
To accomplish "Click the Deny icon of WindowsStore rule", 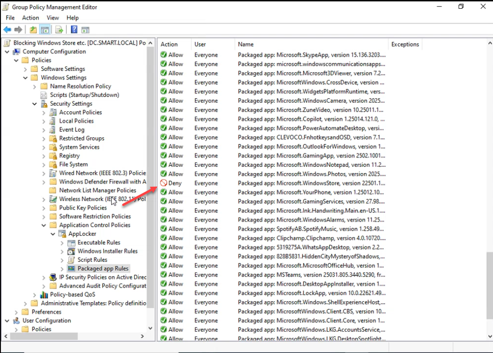I will pos(164,183).
